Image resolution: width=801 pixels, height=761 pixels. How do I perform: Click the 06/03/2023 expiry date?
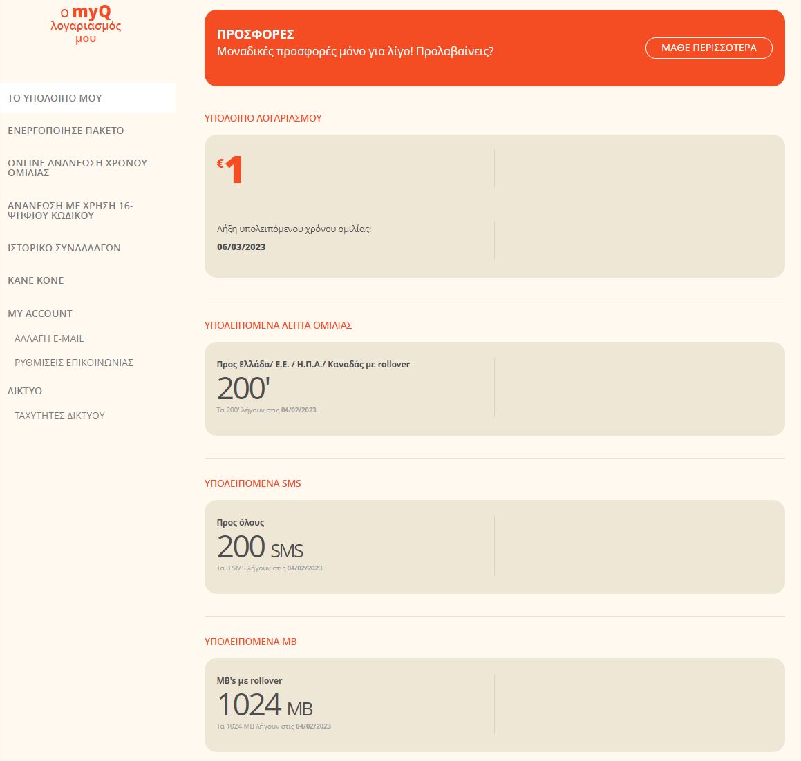(x=241, y=247)
